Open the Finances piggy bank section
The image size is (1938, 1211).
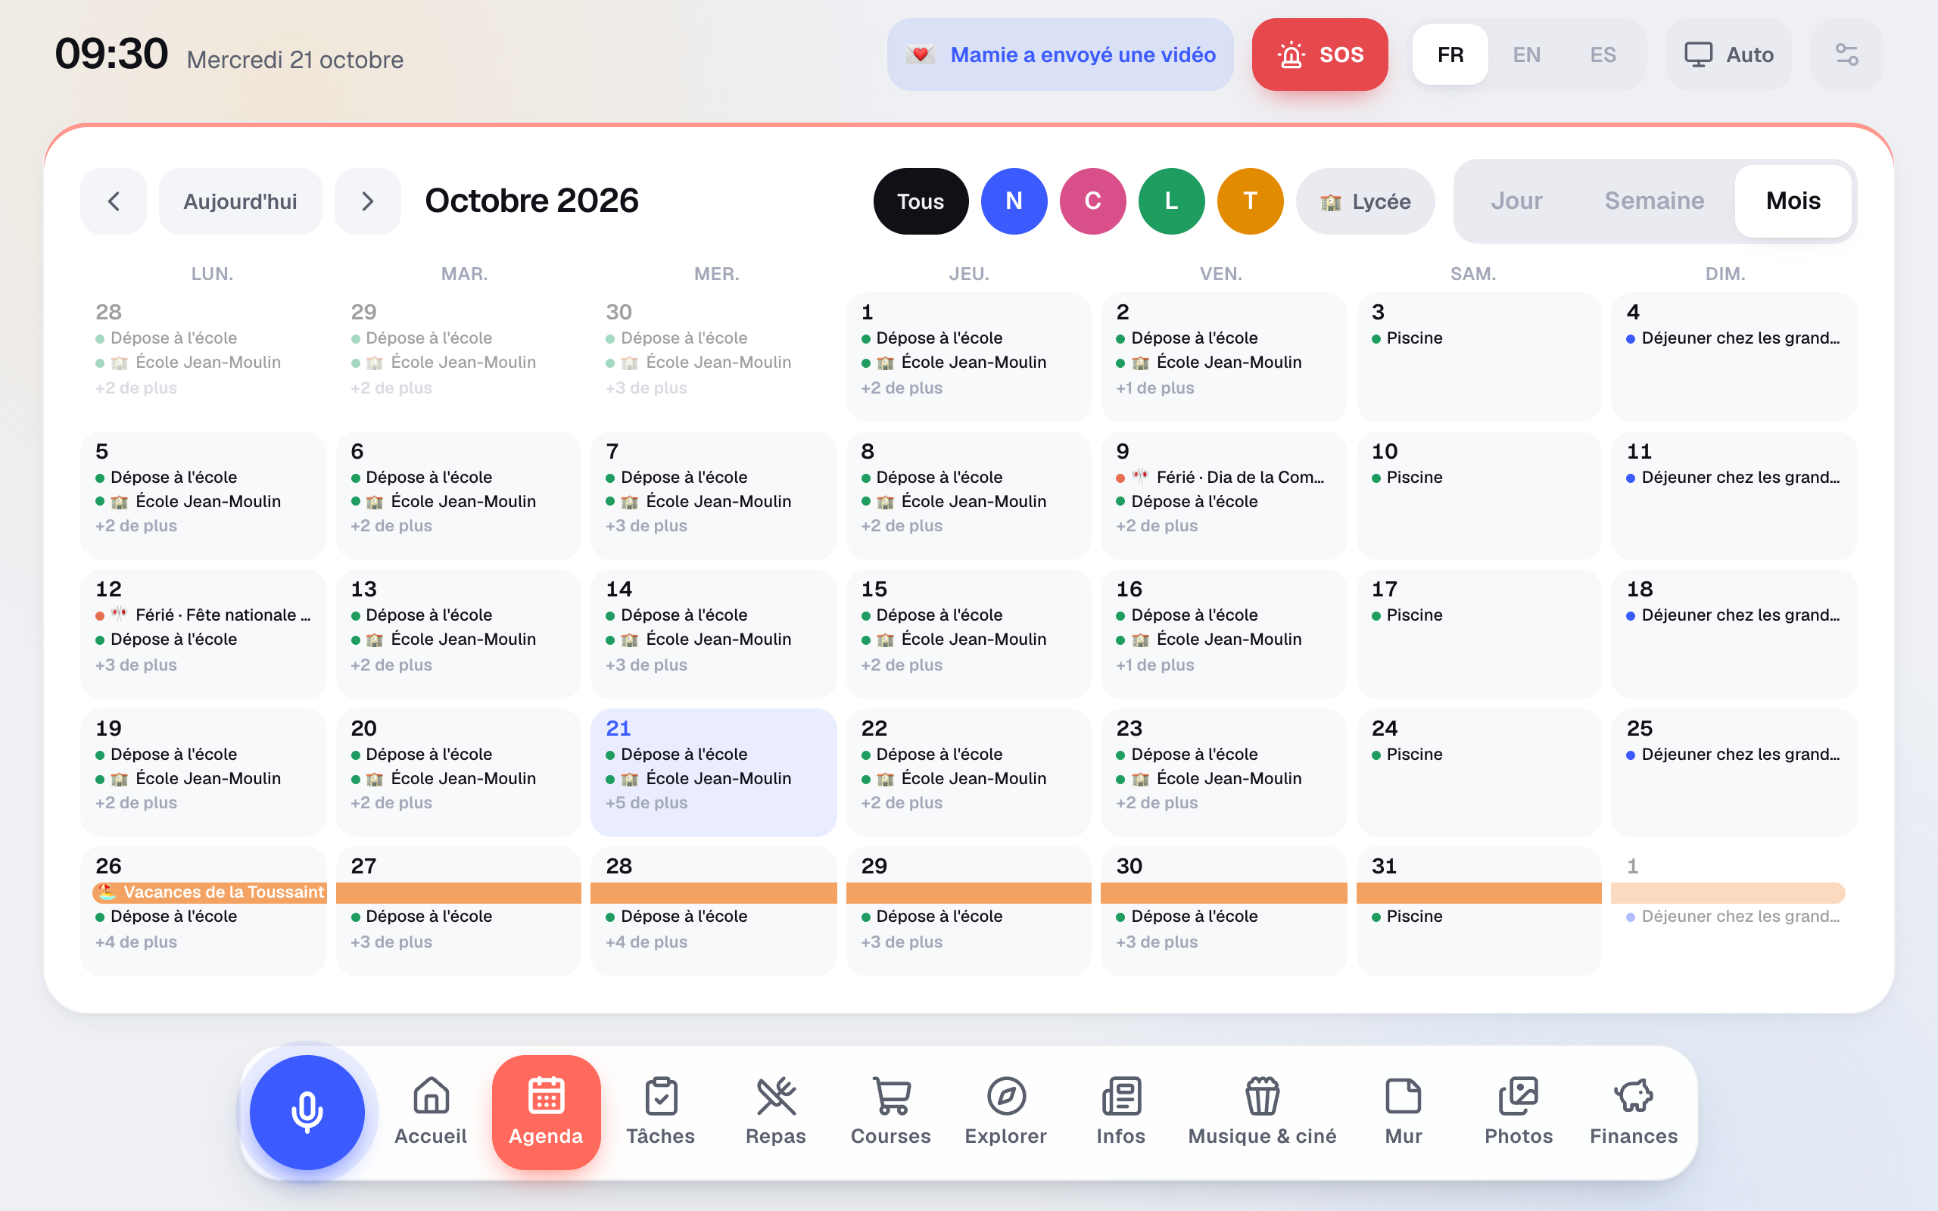[x=1634, y=1112]
